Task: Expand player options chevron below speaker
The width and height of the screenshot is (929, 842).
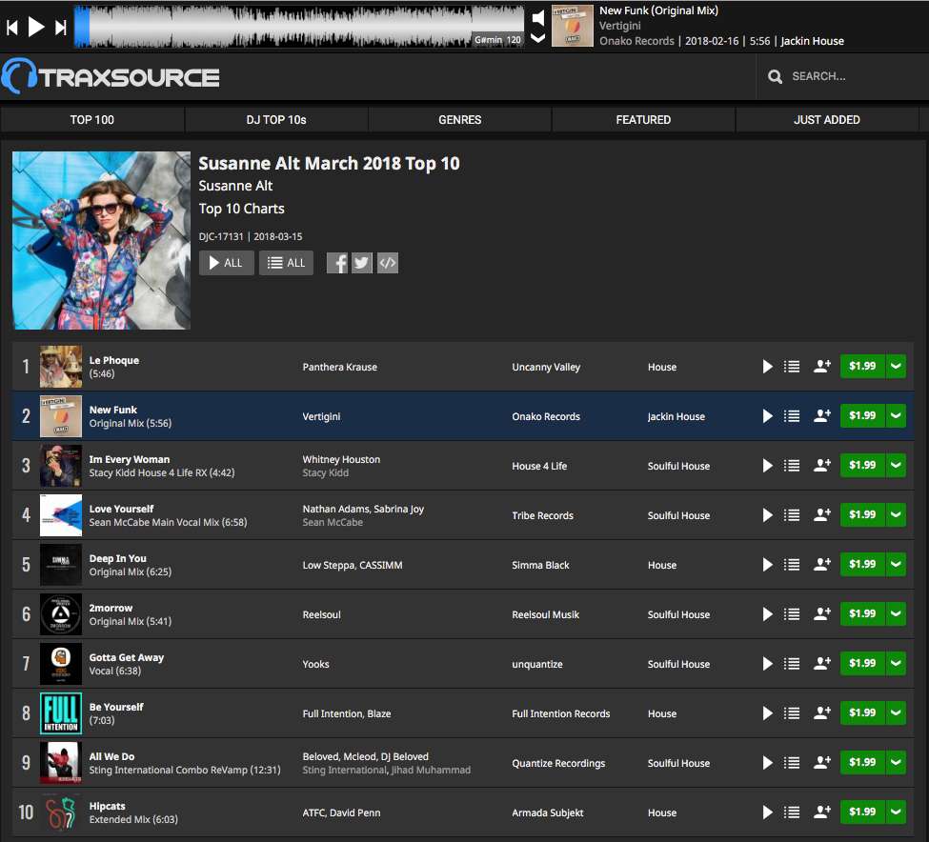Action: (538, 38)
